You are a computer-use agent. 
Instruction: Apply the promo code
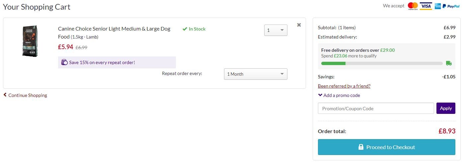(446, 108)
